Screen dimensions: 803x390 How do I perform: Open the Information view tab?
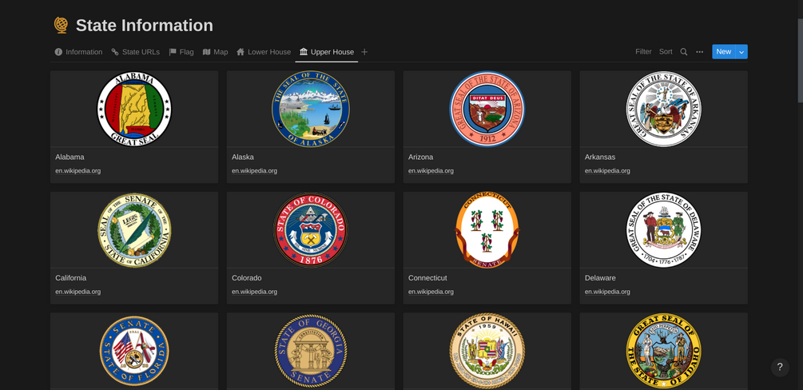pyautogui.click(x=78, y=52)
